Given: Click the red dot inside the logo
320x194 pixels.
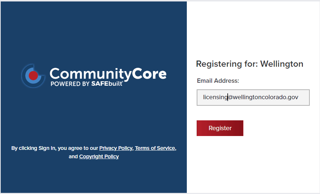Looking at the screenshot, I should pyautogui.click(x=33, y=75).
